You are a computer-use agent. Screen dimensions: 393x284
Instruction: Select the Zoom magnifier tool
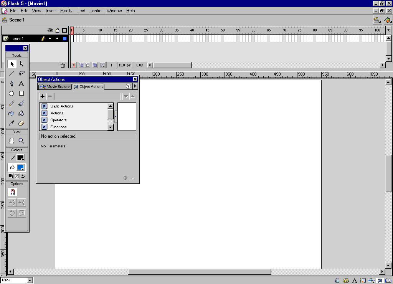pos(21,141)
